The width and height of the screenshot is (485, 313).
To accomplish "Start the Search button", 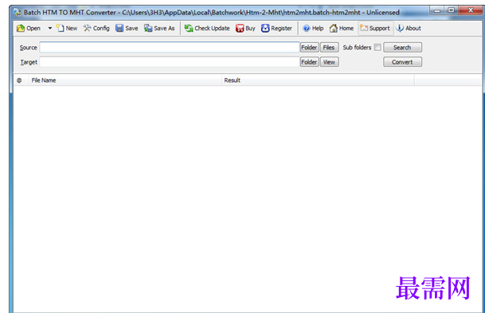I will [402, 47].
